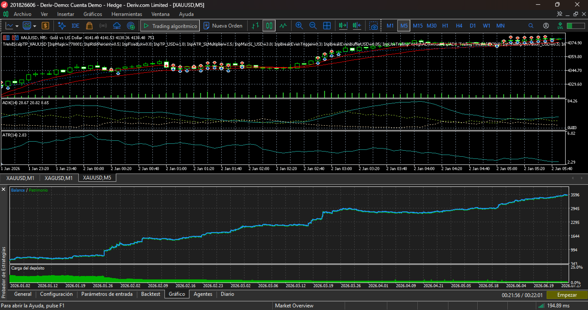Open the Archivo menu
The height and width of the screenshot is (310, 588).
tap(22, 14)
